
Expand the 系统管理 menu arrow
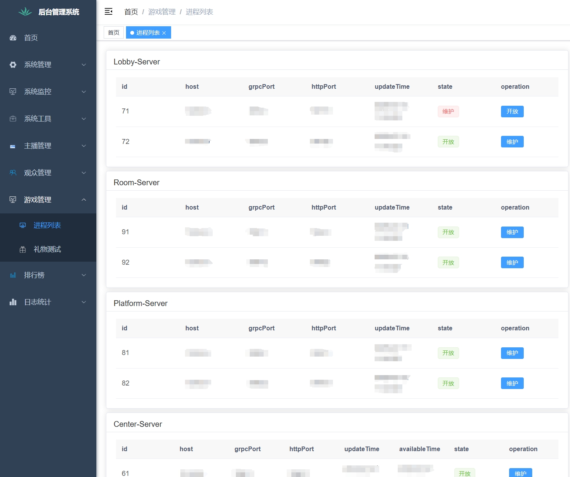point(84,65)
